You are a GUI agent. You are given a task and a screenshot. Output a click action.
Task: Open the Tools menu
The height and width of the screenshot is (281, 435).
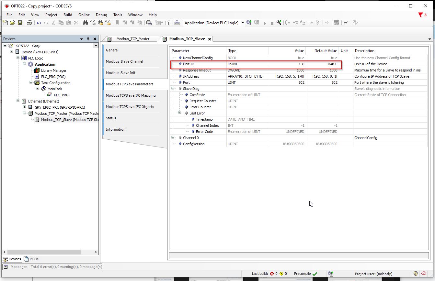[118, 15]
